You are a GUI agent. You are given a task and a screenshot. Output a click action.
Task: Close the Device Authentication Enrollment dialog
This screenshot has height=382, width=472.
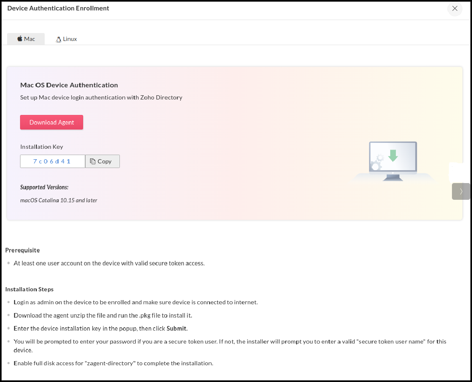pyautogui.click(x=454, y=8)
